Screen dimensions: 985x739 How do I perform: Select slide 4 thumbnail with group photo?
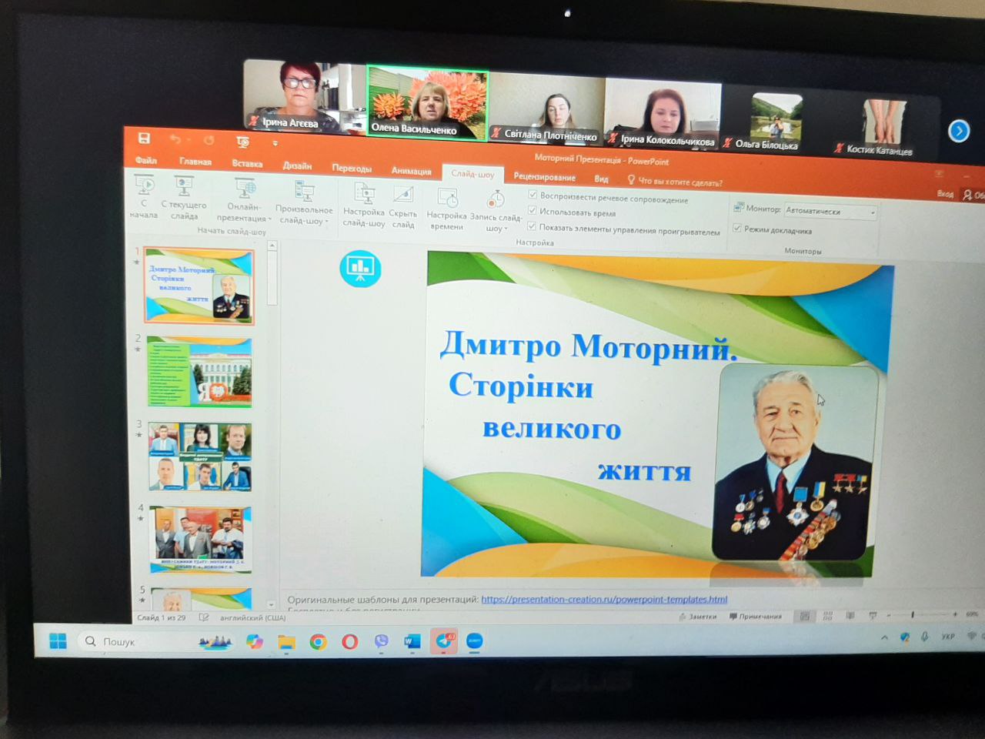tap(201, 540)
